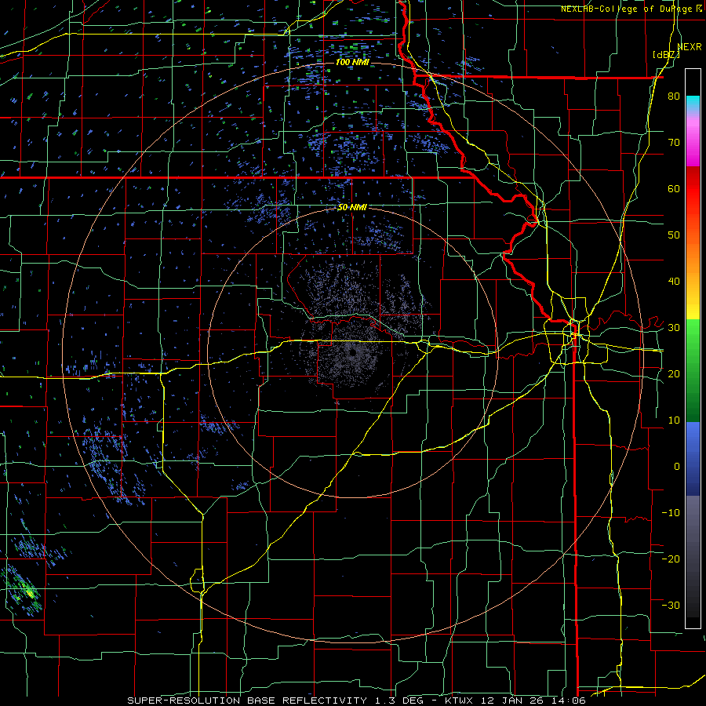Click the 100 NMI range ring label
Screen dimensions: 706x706
click(352, 62)
